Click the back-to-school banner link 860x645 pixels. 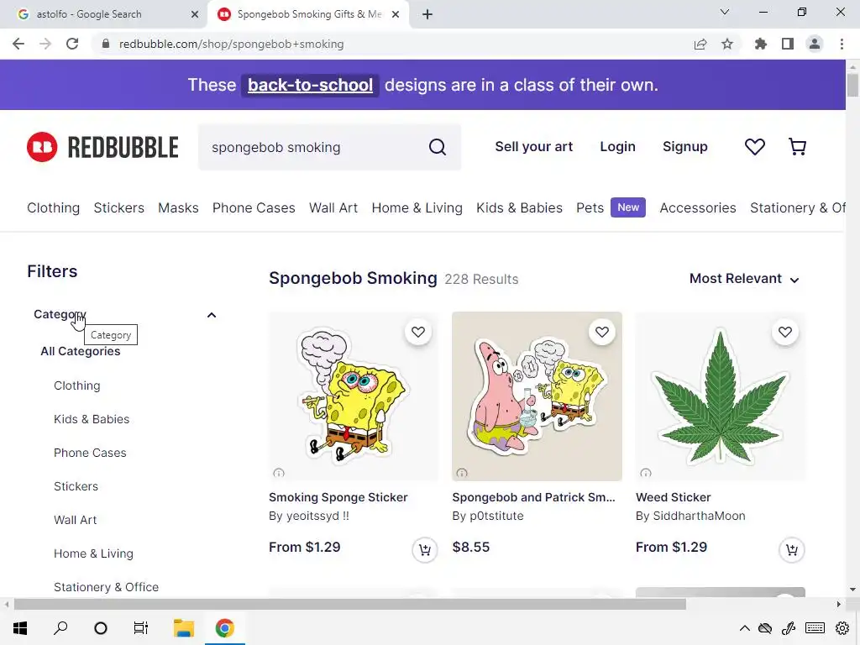pos(310,85)
